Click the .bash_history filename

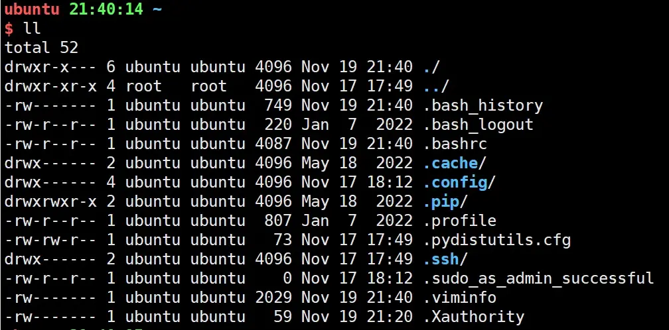click(483, 105)
